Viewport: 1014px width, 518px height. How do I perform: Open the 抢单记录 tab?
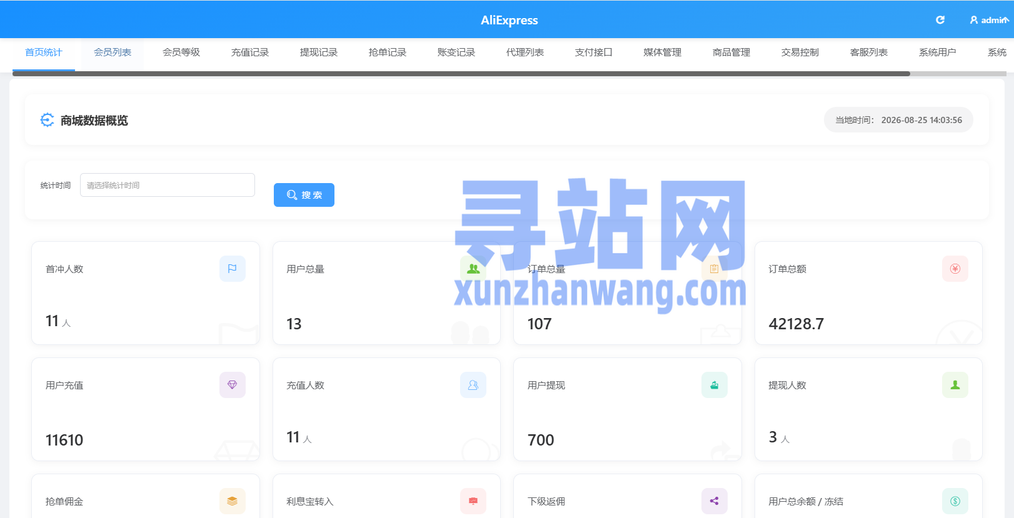(388, 52)
